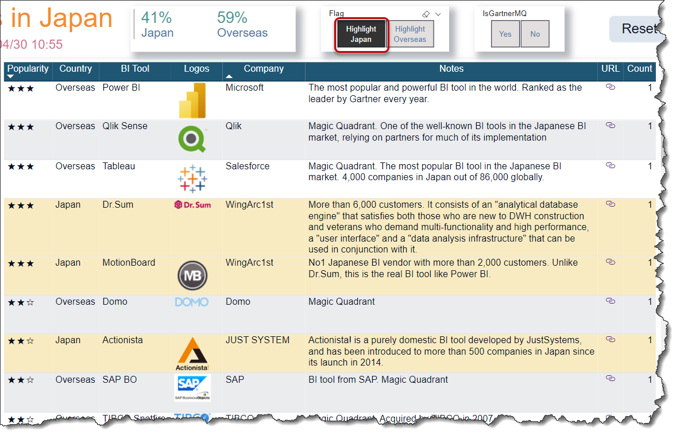Click star rating in Power BI row

pyautogui.click(x=21, y=88)
